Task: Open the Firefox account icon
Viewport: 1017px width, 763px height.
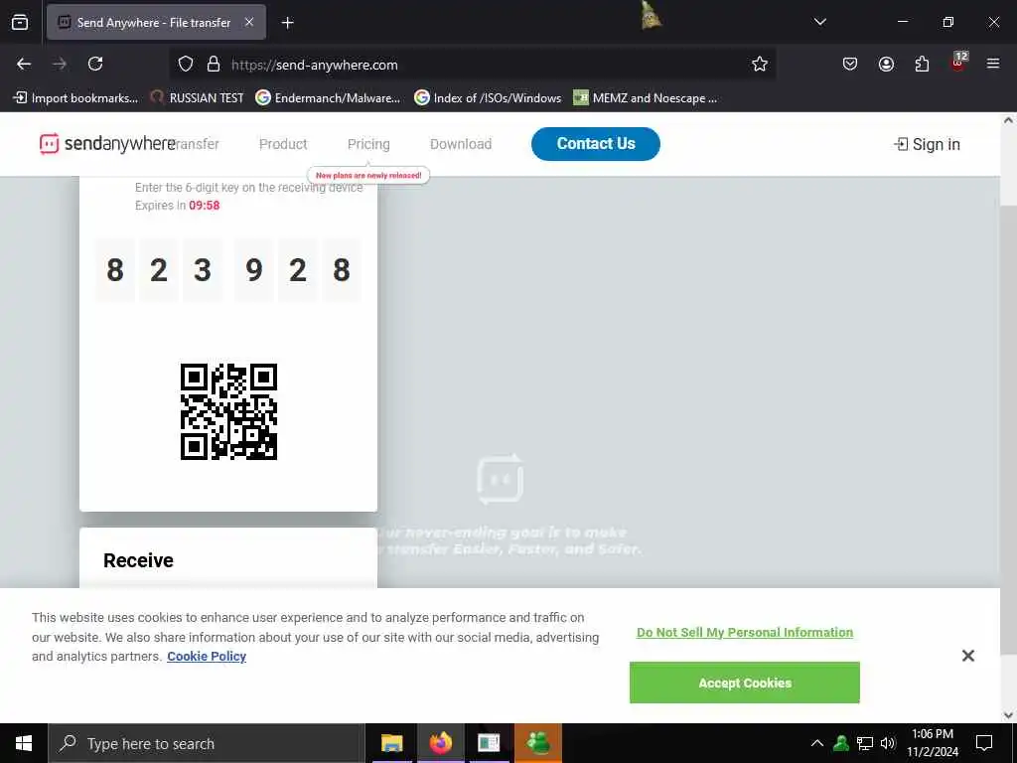Action: (x=886, y=64)
